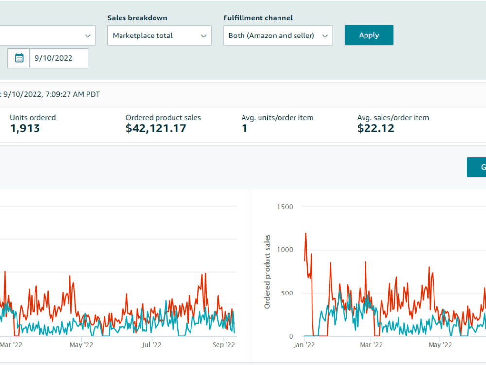Click the Sales breakdown label
486x365 pixels.
point(138,18)
